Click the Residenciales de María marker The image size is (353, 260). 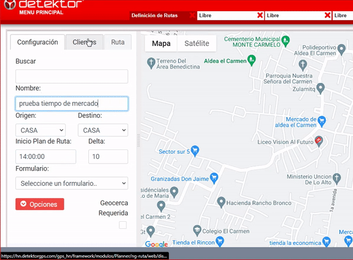(174, 192)
